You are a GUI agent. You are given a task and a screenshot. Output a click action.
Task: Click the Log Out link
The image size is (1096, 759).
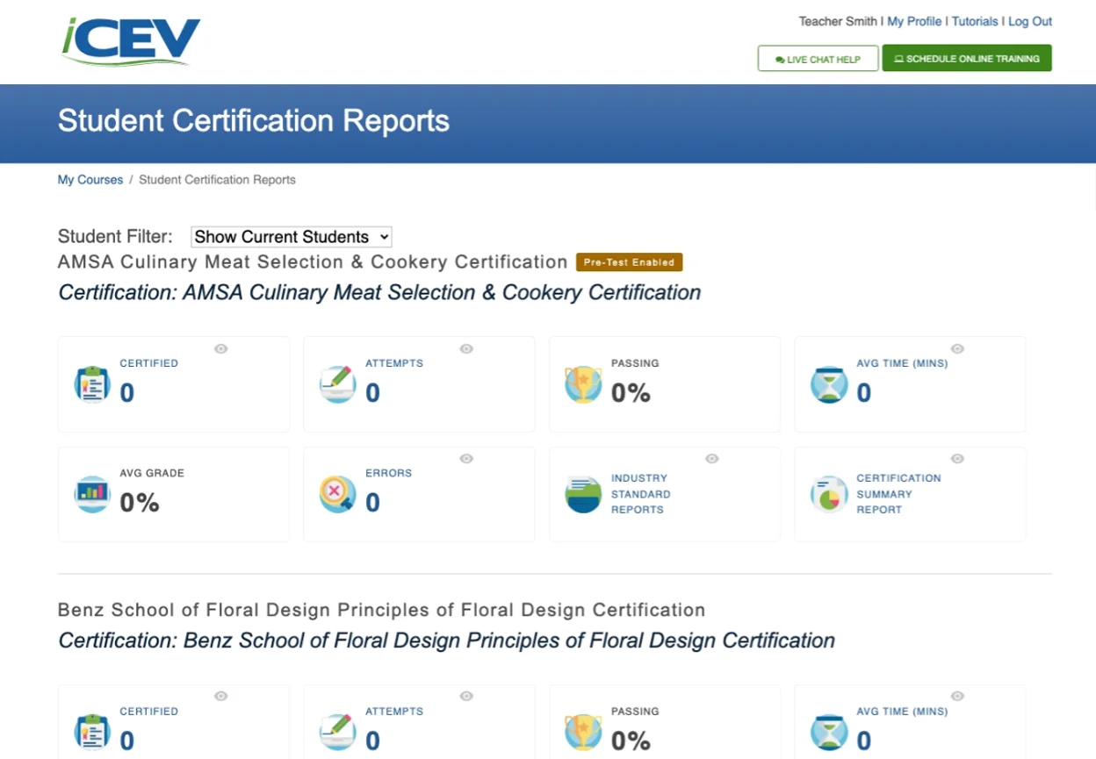coord(1030,21)
